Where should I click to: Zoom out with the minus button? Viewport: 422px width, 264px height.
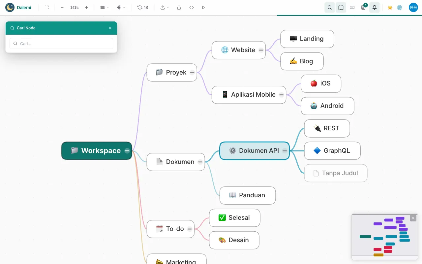62,7
